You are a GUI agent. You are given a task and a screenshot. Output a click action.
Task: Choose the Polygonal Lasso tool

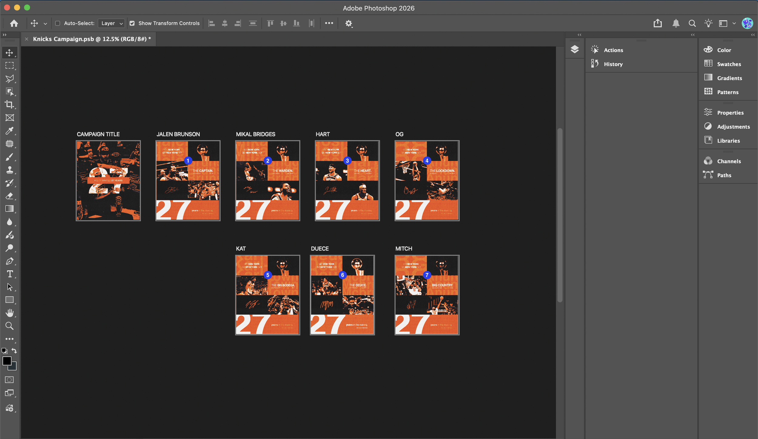tap(9, 79)
